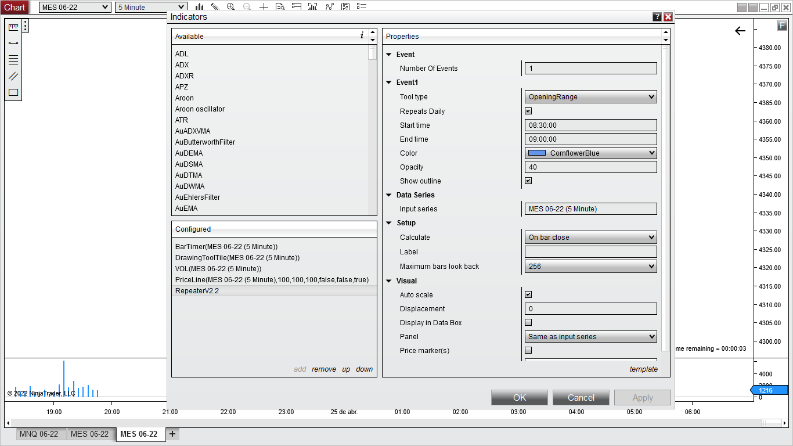Click the End time field
Image resolution: width=793 pixels, height=446 pixels.
(591, 139)
